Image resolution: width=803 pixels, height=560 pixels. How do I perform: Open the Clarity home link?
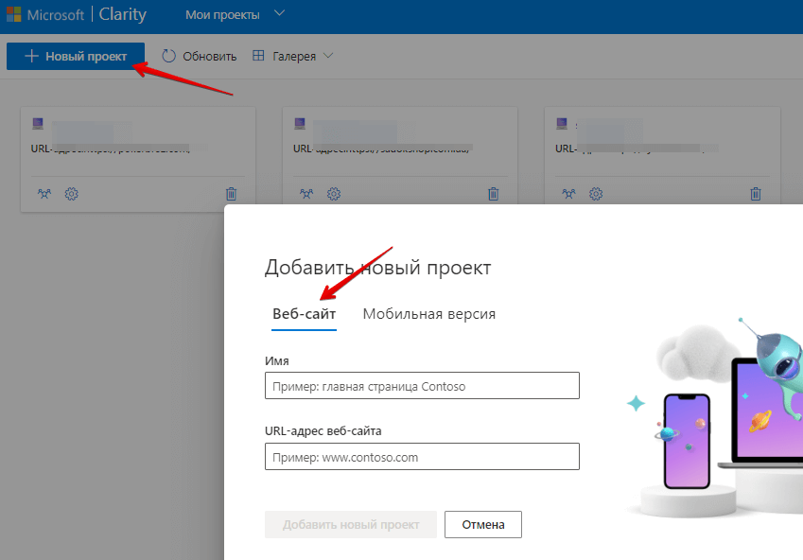pos(122,14)
